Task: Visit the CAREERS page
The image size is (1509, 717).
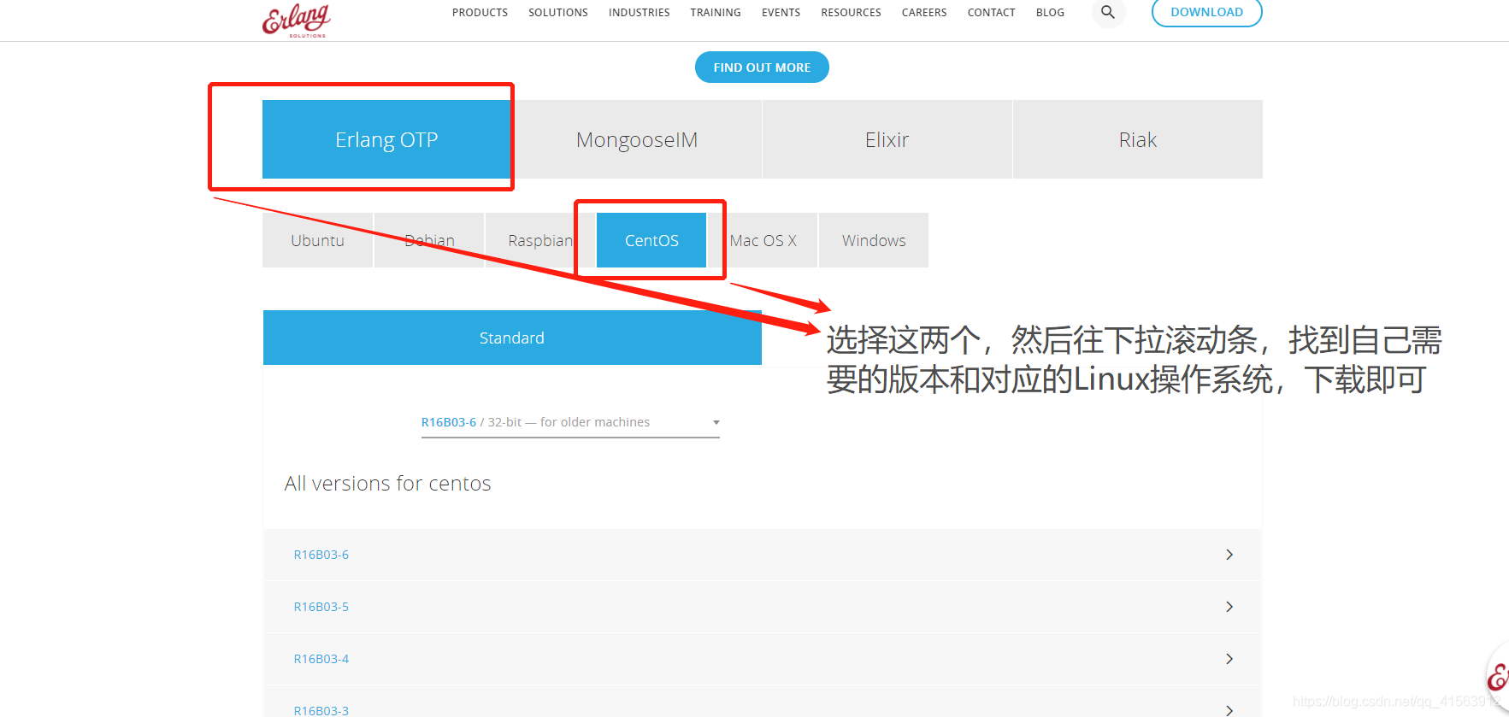Action: click(924, 13)
